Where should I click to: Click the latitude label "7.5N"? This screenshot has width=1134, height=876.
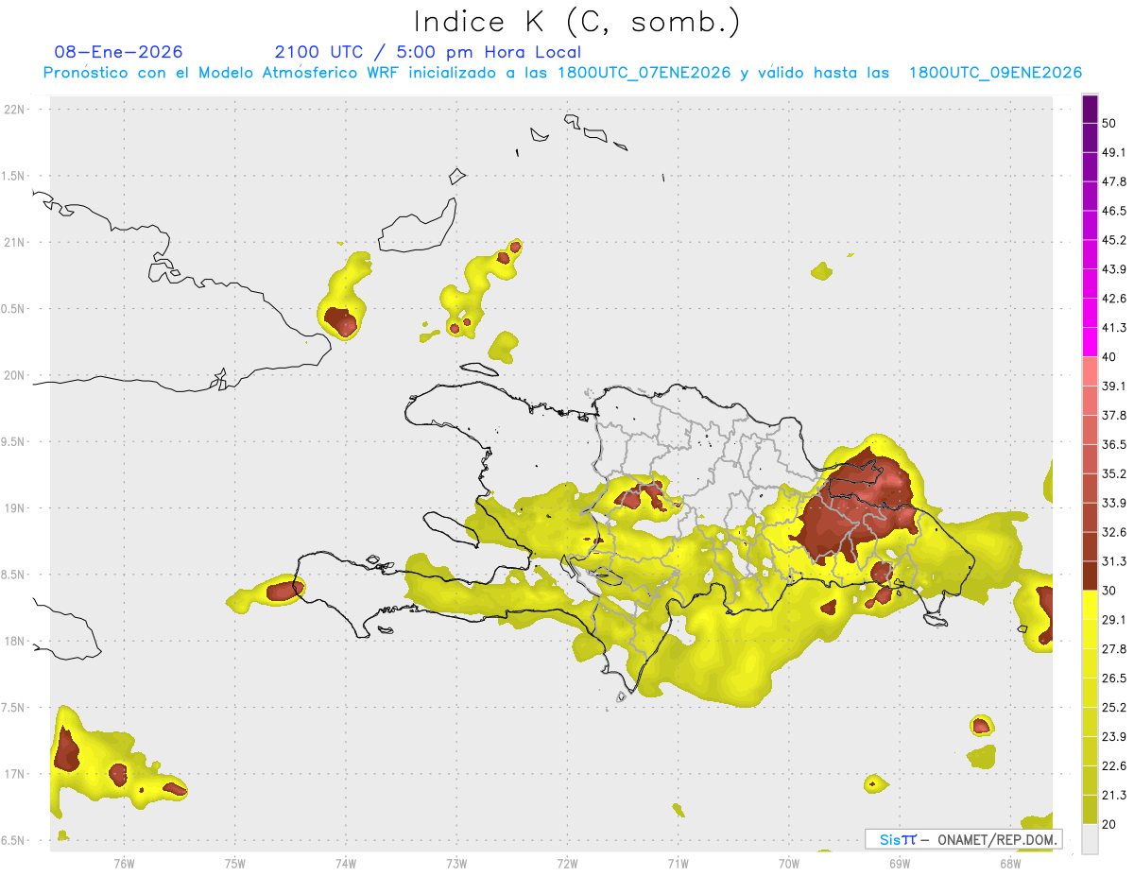coord(14,708)
